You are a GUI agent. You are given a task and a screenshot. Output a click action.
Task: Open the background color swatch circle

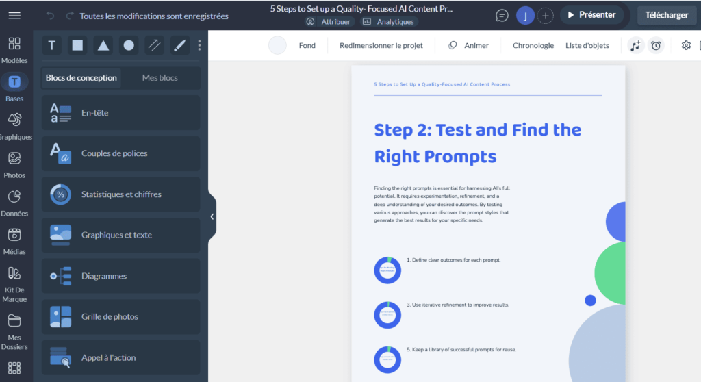[x=277, y=45]
